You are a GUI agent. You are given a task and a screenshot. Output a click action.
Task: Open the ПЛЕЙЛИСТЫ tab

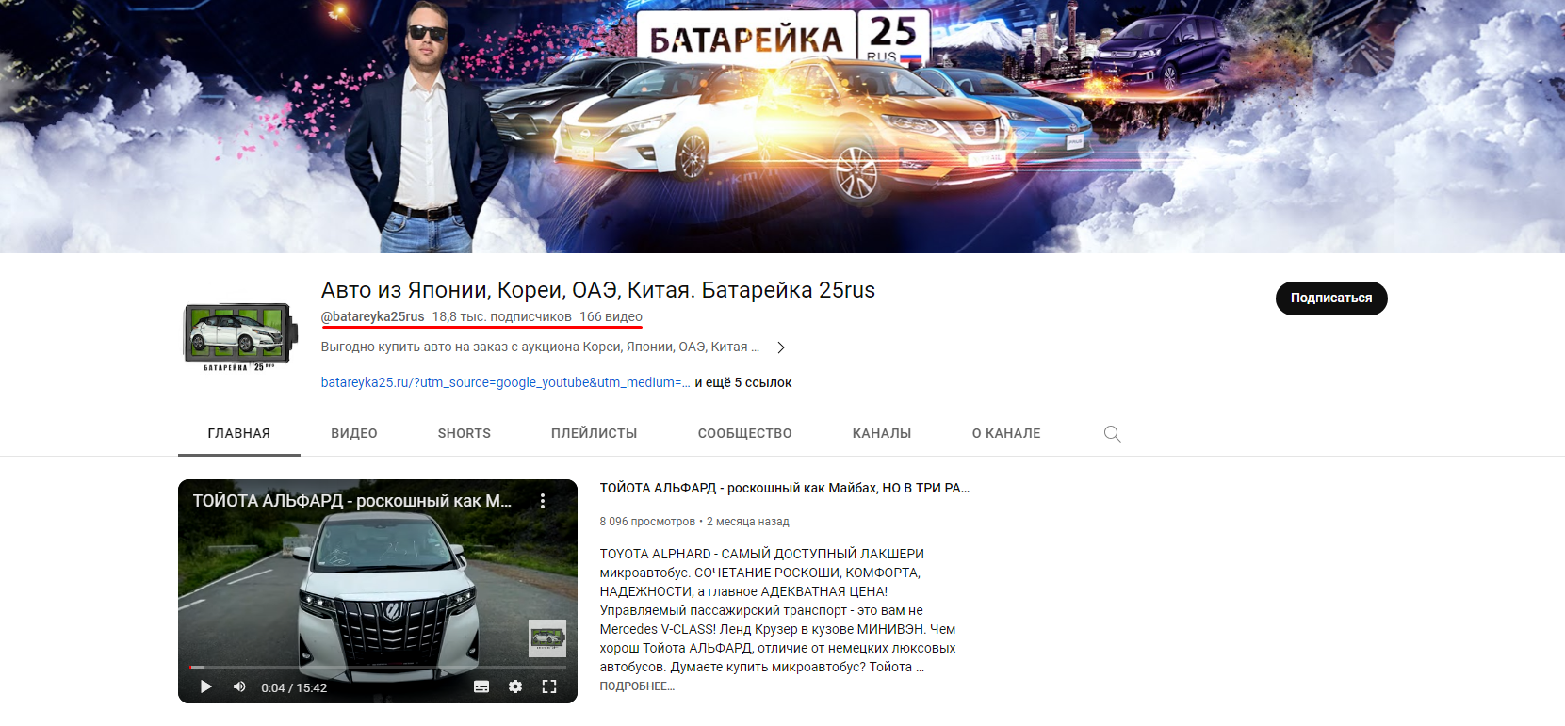click(x=595, y=433)
